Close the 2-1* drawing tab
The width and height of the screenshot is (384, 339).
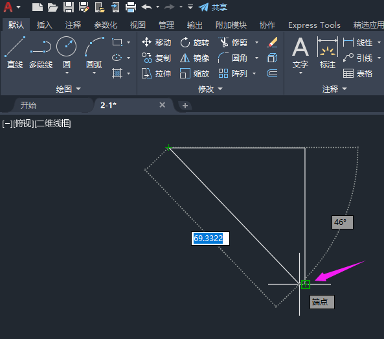click(x=162, y=105)
